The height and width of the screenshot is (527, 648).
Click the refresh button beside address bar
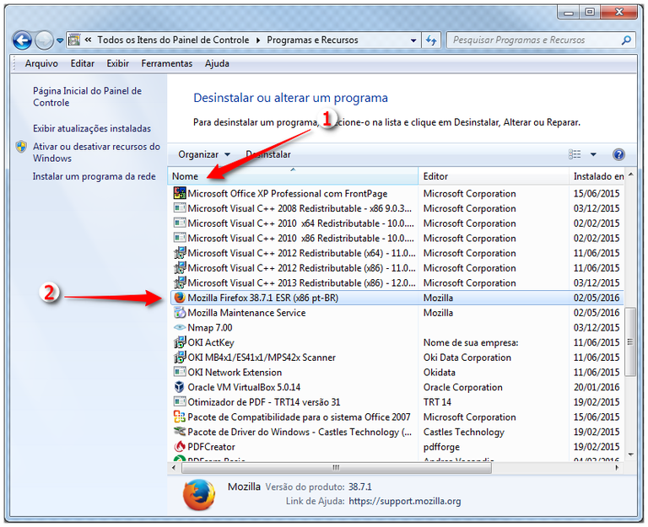(432, 40)
